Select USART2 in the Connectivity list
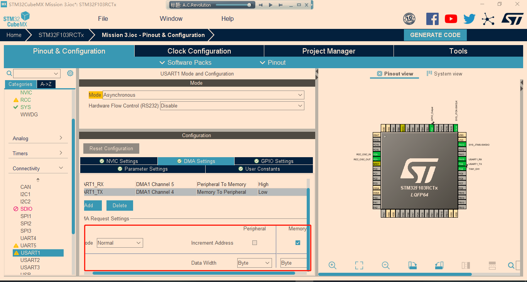527x282 pixels. (30, 260)
